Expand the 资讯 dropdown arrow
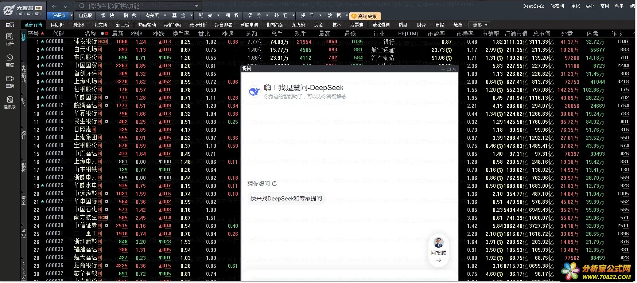Image resolution: width=637 pixels, height=283 pixels. [320, 16]
